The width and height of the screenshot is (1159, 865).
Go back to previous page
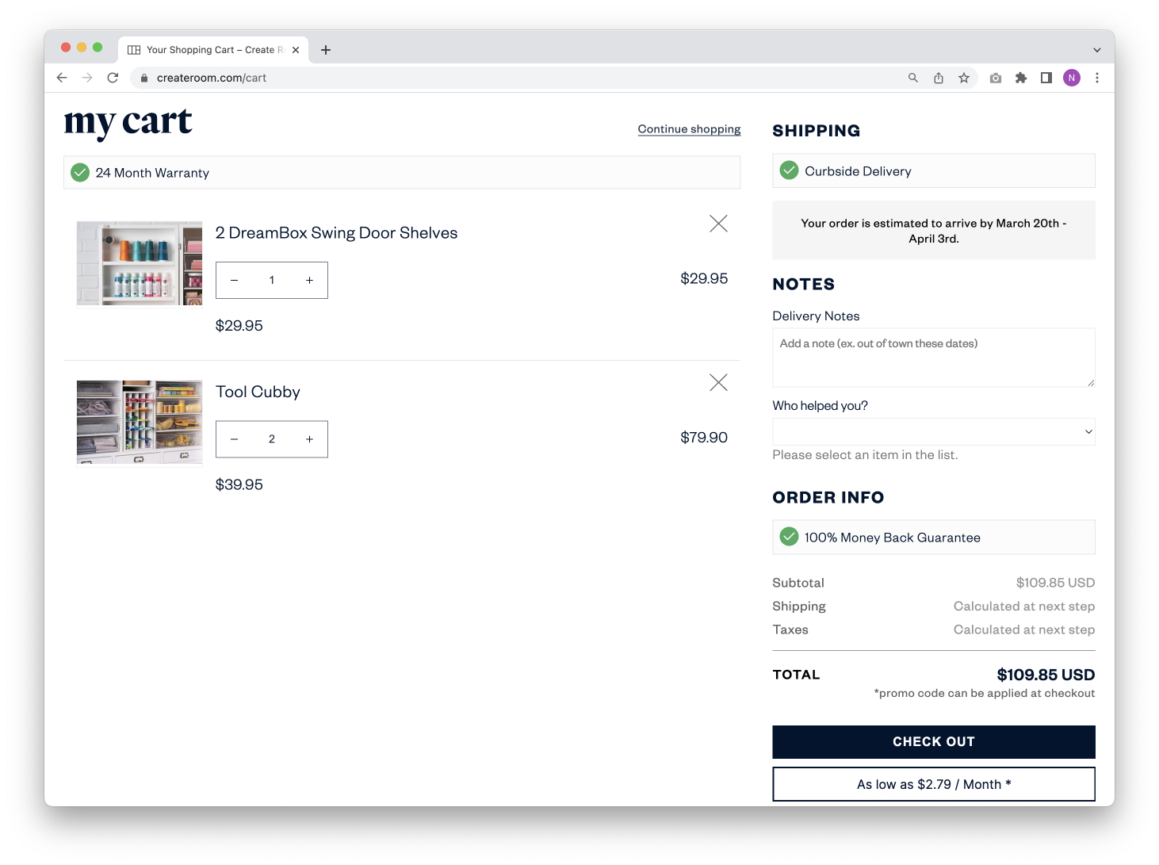click(x=62, y=78)
